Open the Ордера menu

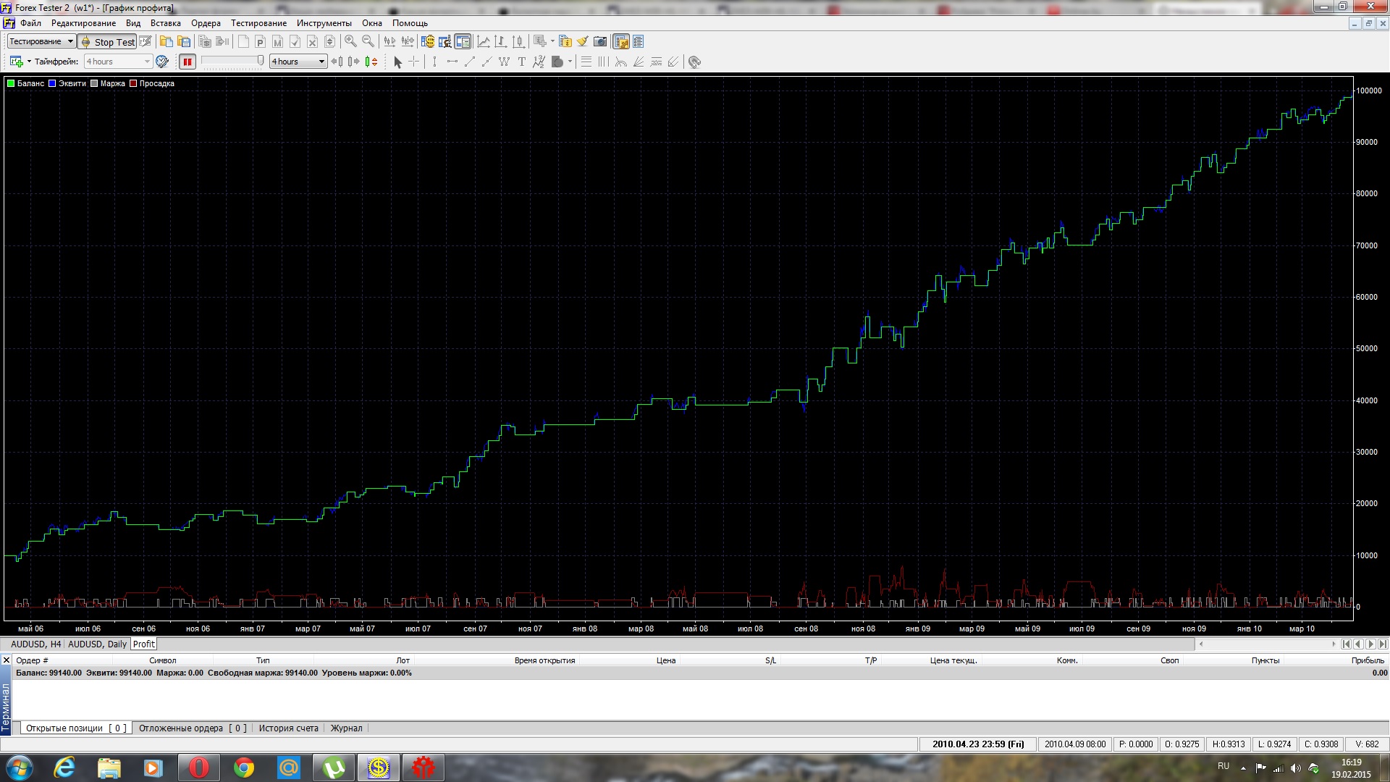(x=206, y=23)
